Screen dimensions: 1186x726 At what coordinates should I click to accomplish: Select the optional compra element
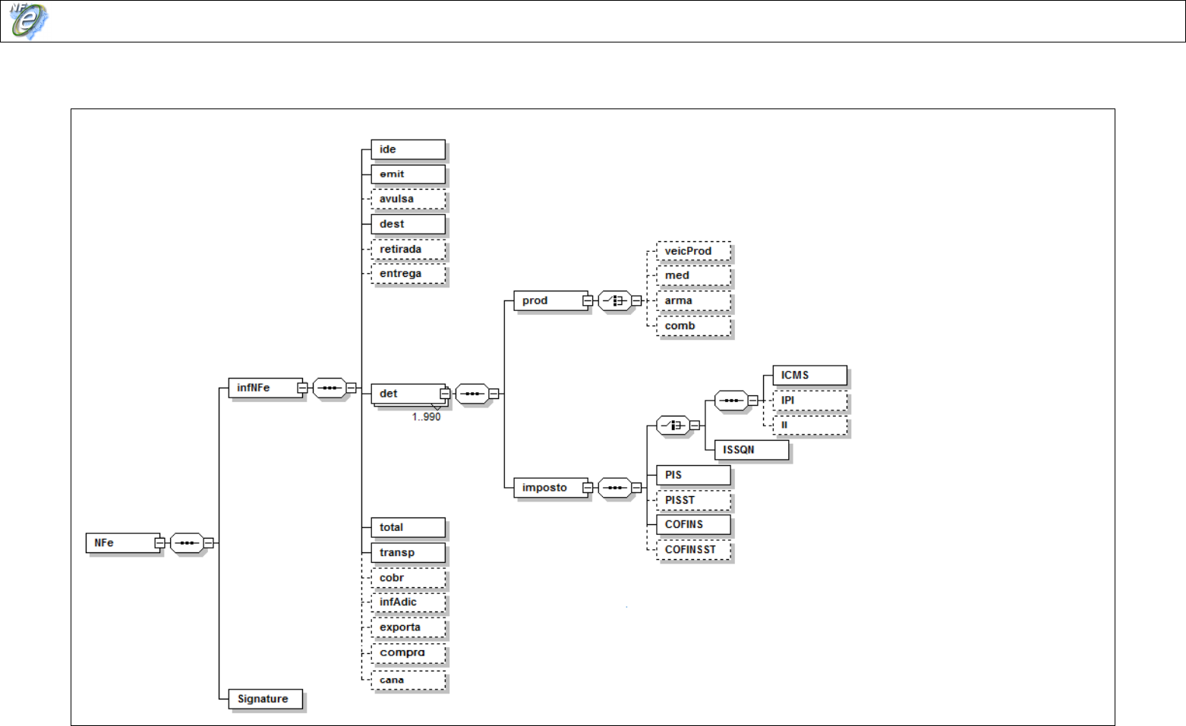coord(408,652)
